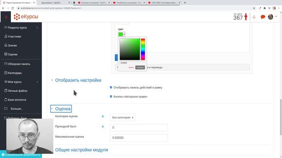This screenshot has height=158, width=282.
Task: Open Обзорная панель in the sidebar
Action: click(x=19, y=64)
